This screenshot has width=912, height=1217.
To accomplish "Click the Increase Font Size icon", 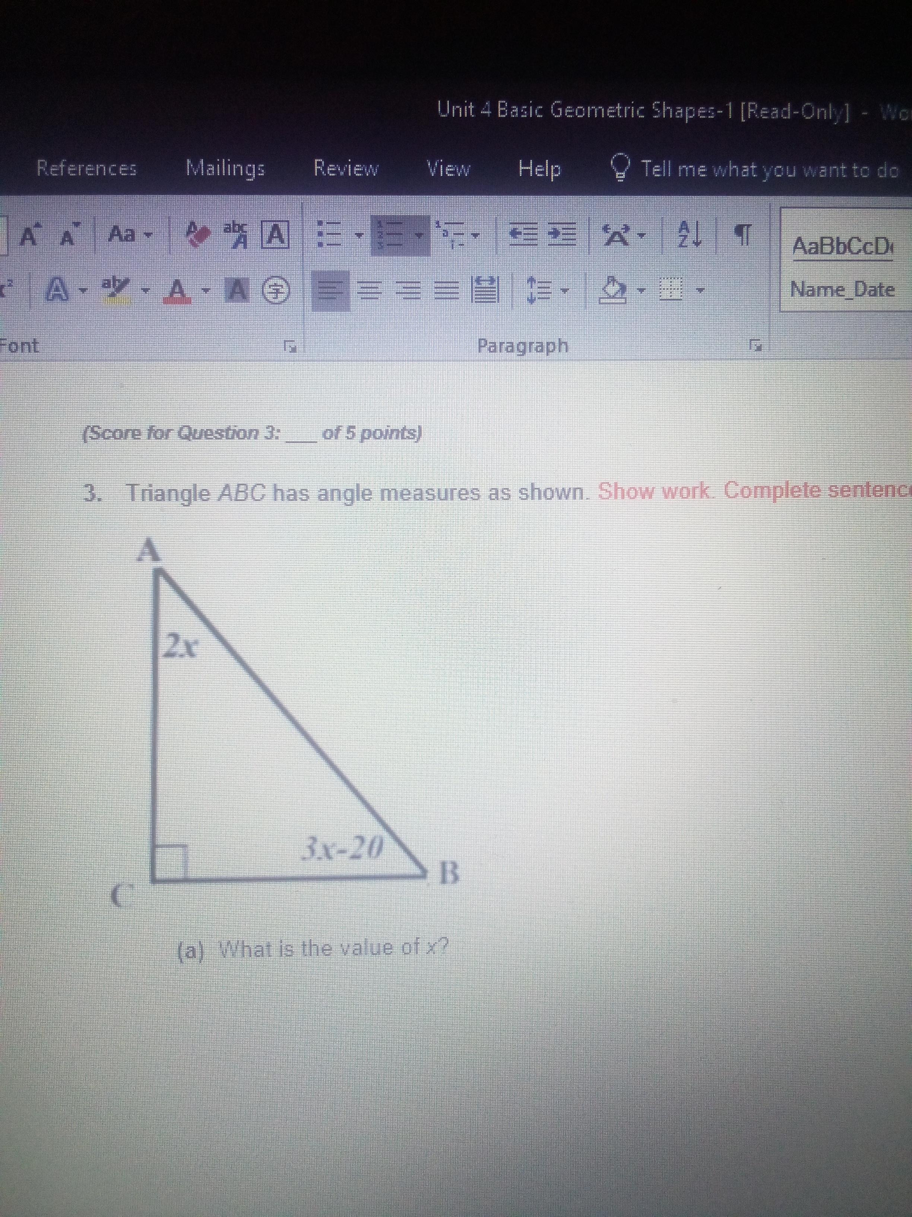I will [30, 236].
